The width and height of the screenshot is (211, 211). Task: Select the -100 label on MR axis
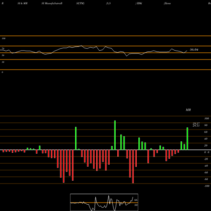pos(207,186)
